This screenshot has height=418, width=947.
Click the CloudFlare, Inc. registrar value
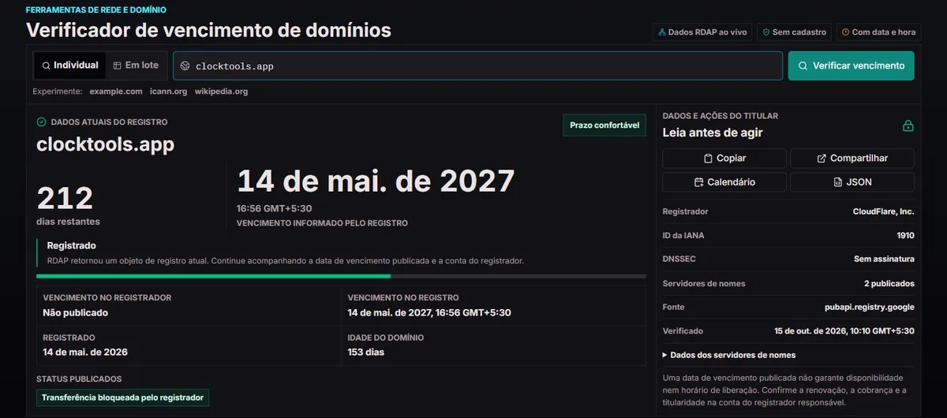[x=884, y=212]
